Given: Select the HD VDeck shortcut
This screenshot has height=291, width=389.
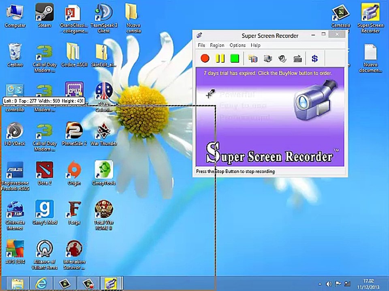Looking at the screenshot, I should coord(15,134).
